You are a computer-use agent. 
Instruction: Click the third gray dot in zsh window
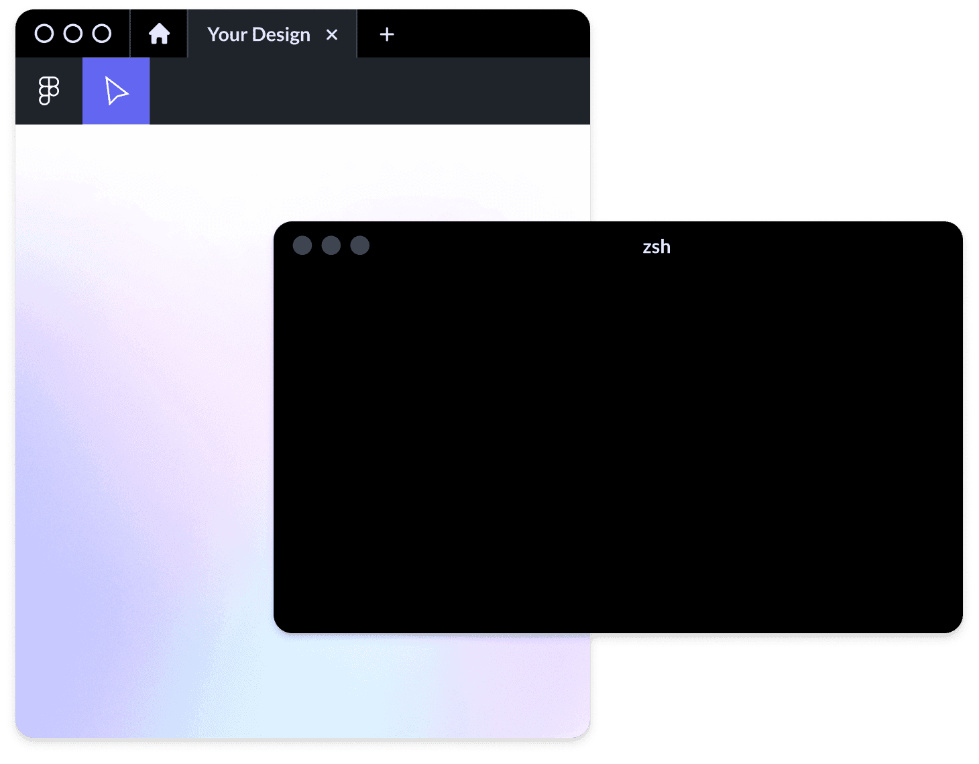click(x=360, y=245)
